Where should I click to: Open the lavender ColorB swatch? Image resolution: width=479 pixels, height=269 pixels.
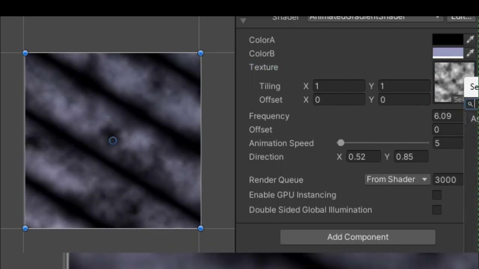click(x=448, y=53)
